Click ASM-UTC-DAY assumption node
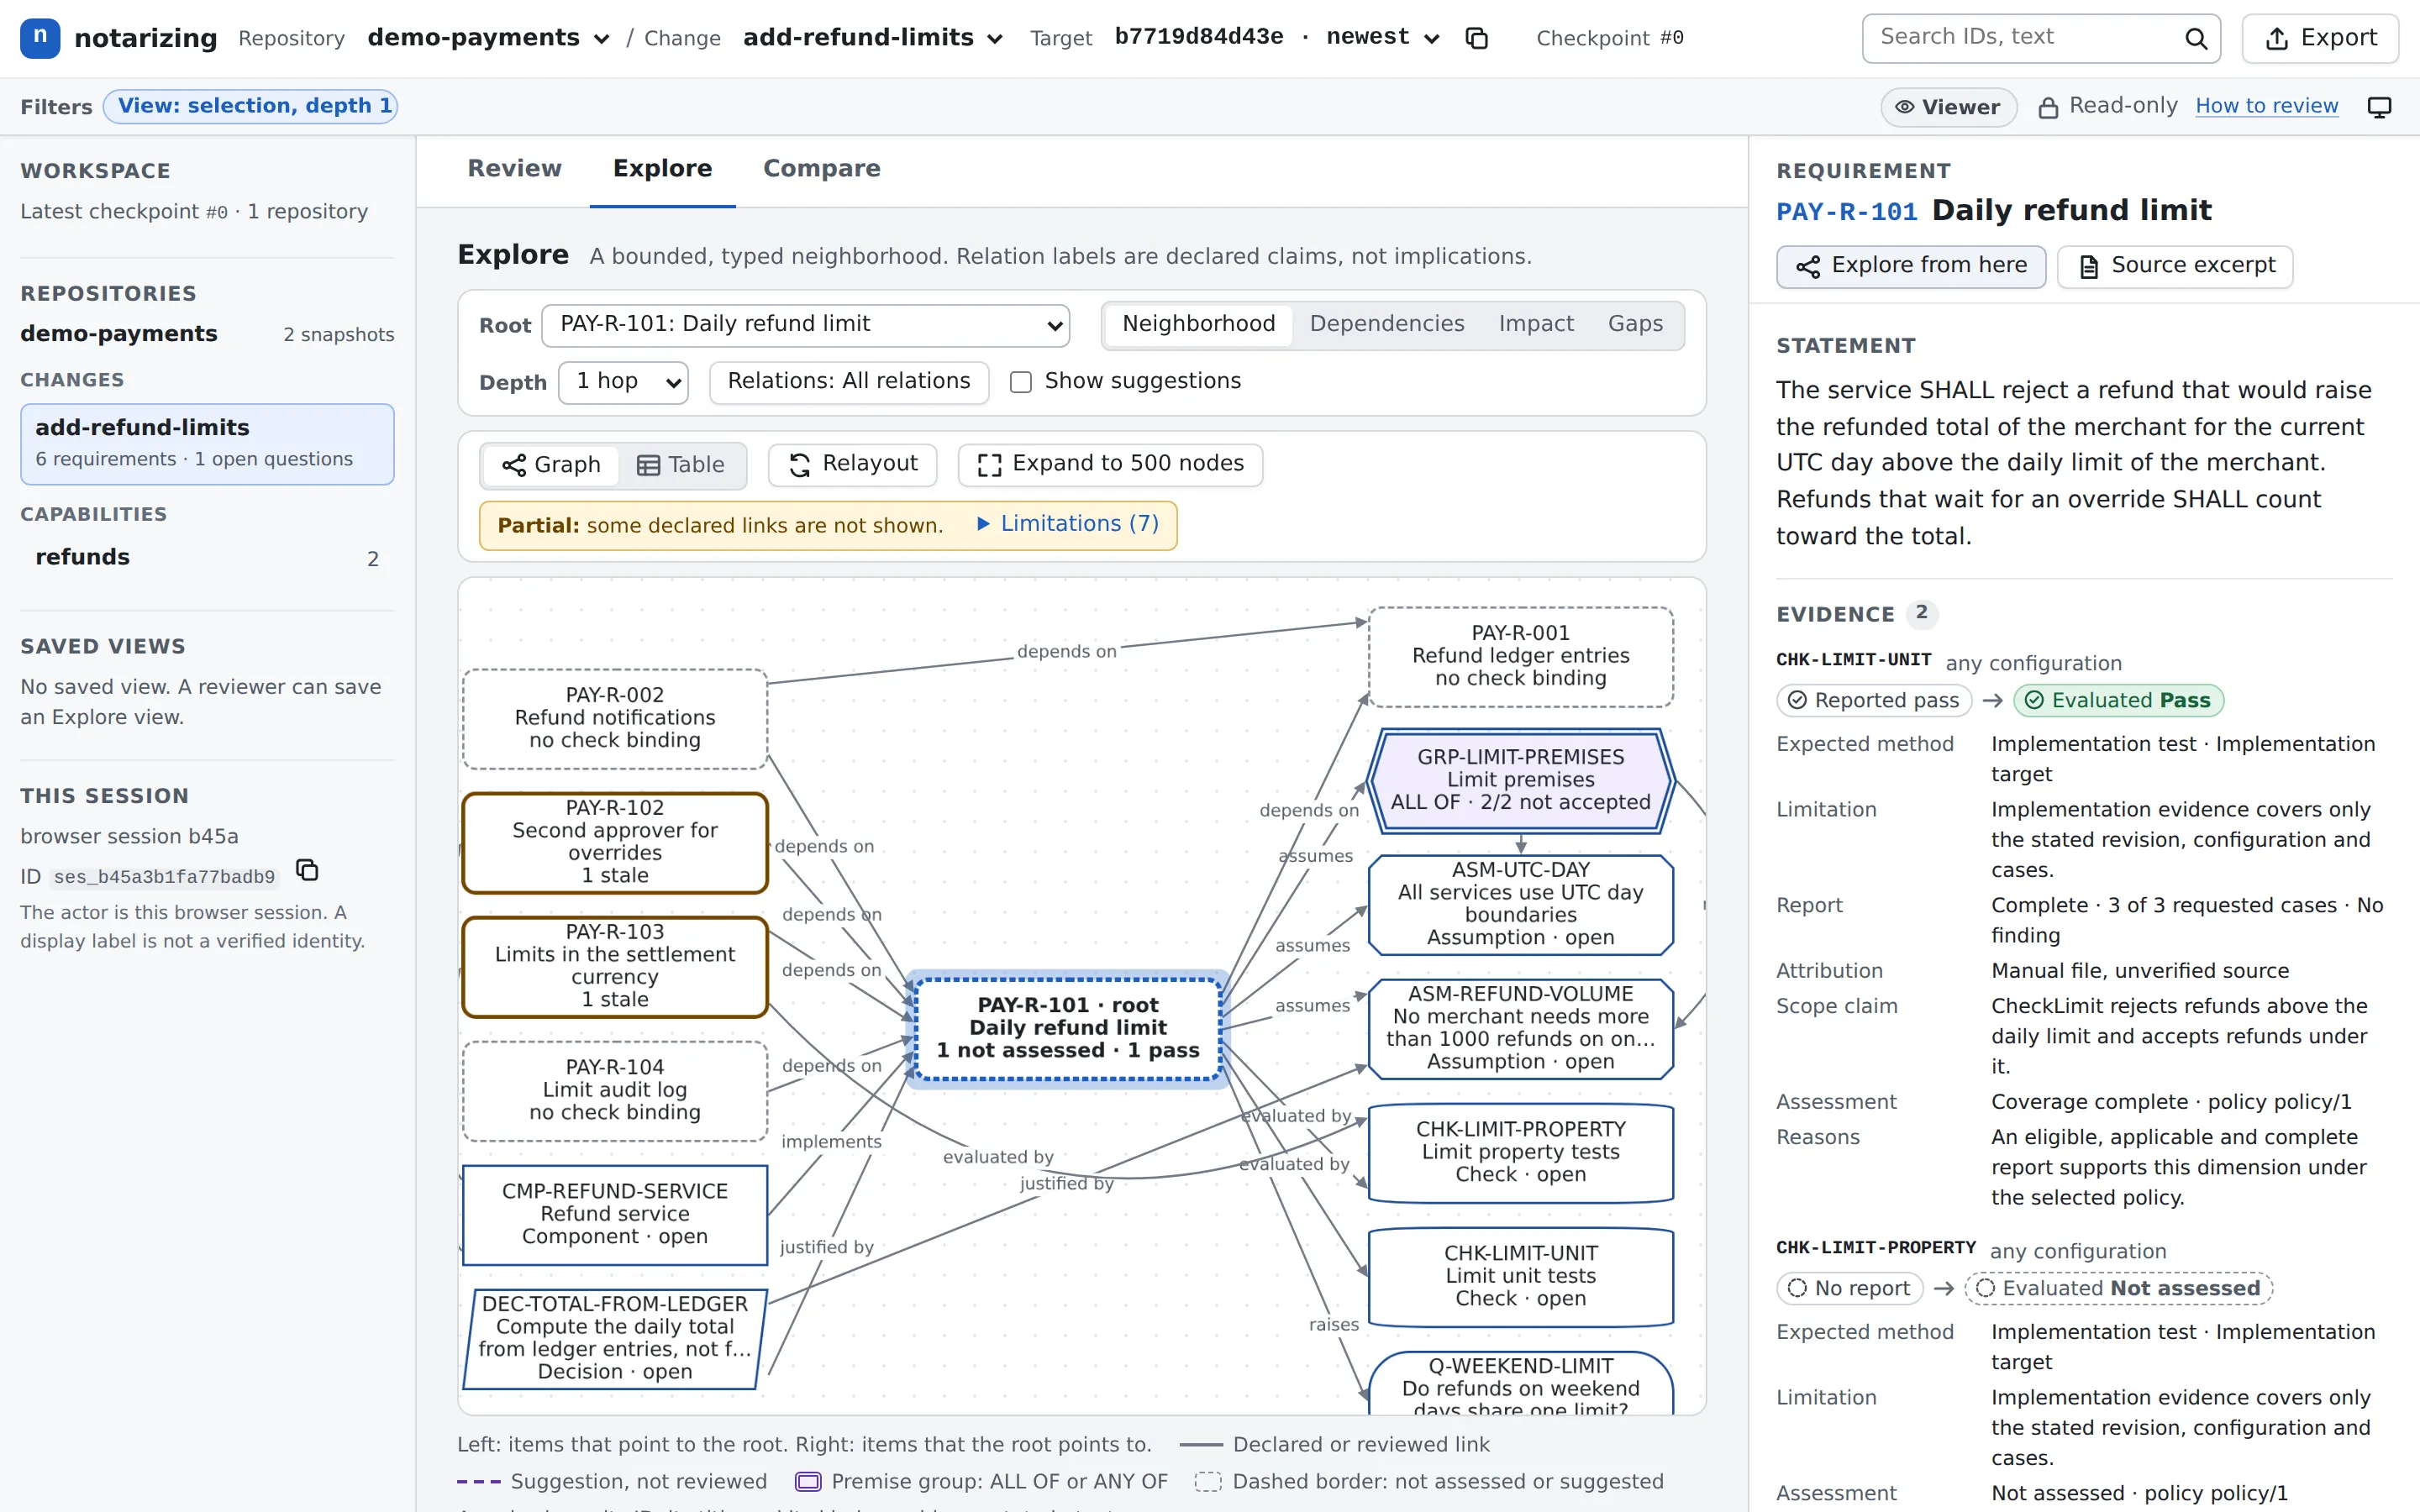 [x=1520, y=904]
